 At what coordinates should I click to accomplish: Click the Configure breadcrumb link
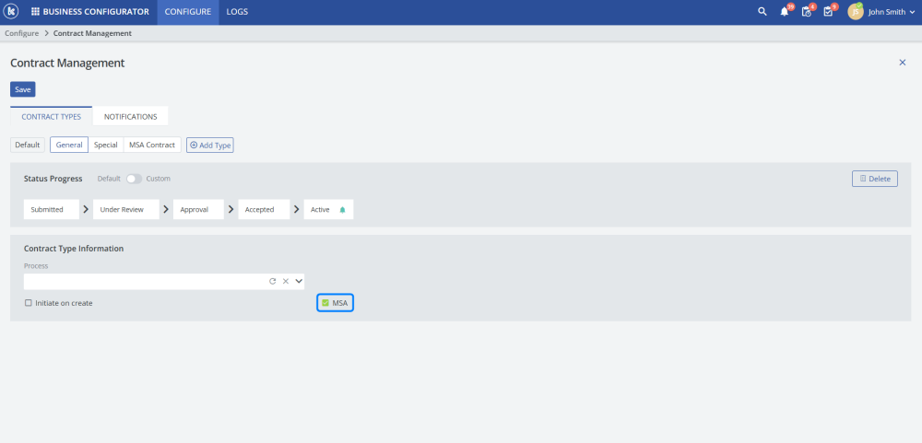[x=22, y=33]
